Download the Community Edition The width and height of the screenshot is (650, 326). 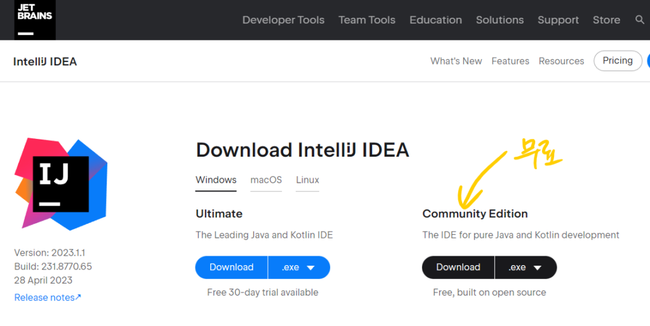tap(458, 267)
